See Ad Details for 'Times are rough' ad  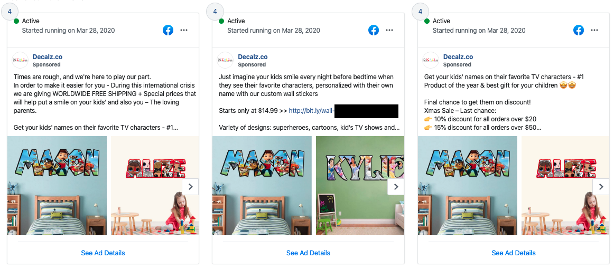103,253
